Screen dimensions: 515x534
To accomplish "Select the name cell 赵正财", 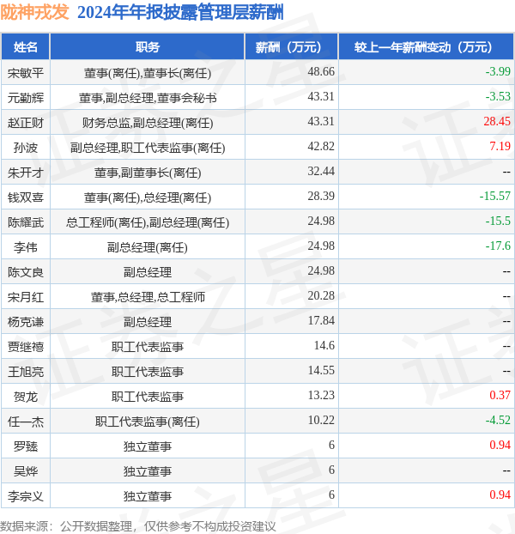I will (x=26, y=123).
